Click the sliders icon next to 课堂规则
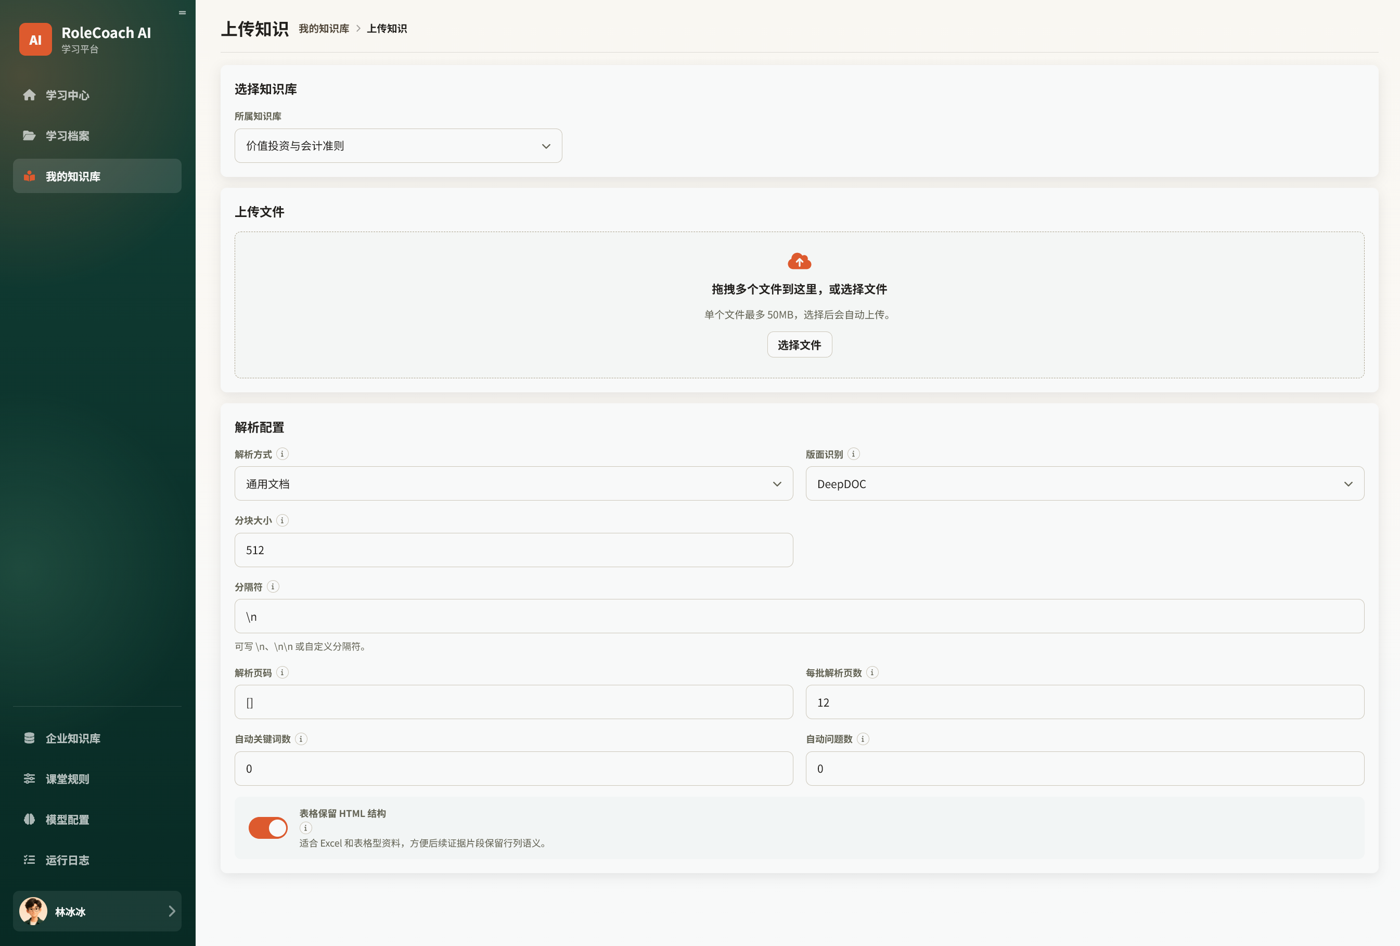 [29, 778]
